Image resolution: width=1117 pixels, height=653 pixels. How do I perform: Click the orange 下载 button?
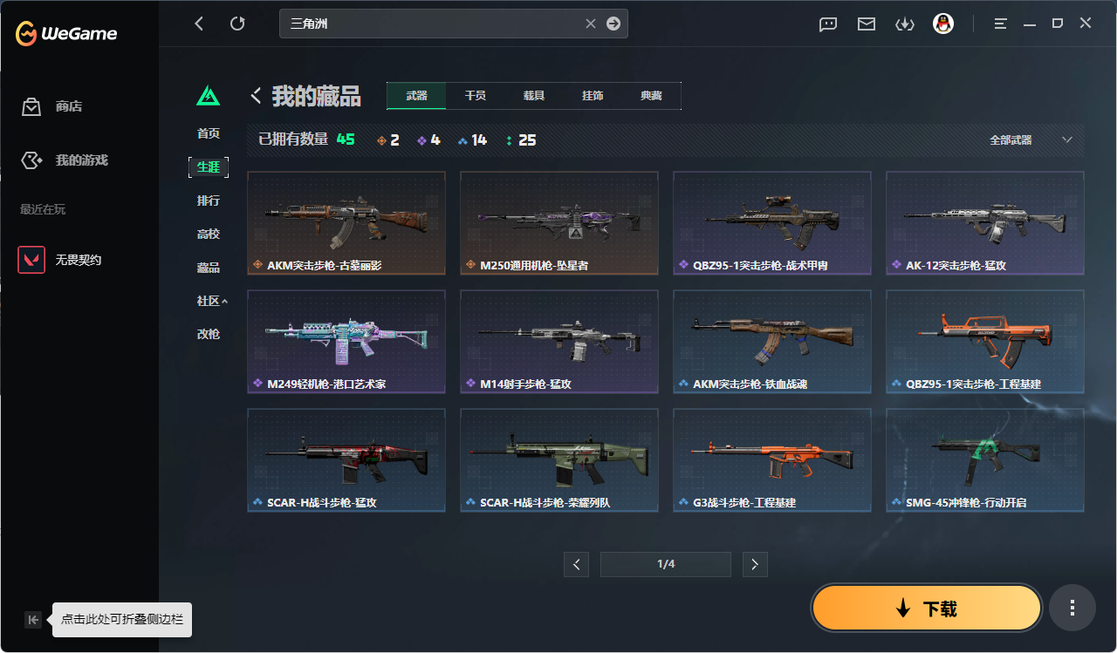[927, 608]
